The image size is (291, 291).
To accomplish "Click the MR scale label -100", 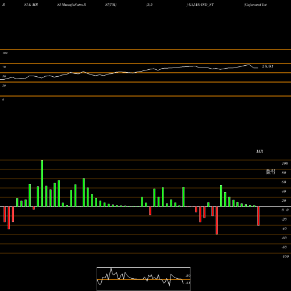I will [x=285, y=257].
